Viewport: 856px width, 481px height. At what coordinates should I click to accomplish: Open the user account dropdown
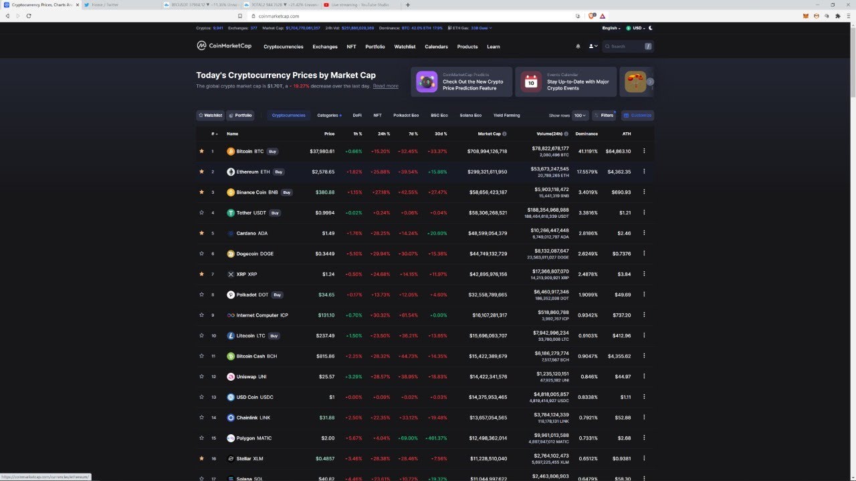point(593,46)
